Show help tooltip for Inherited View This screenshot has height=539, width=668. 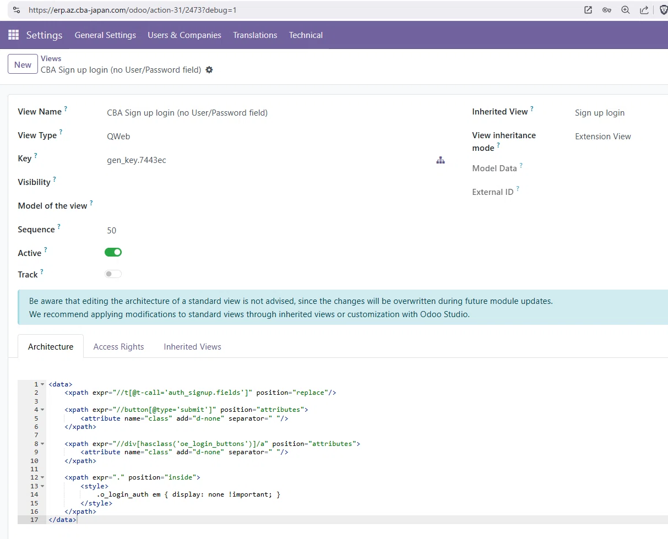coord(532,109)
